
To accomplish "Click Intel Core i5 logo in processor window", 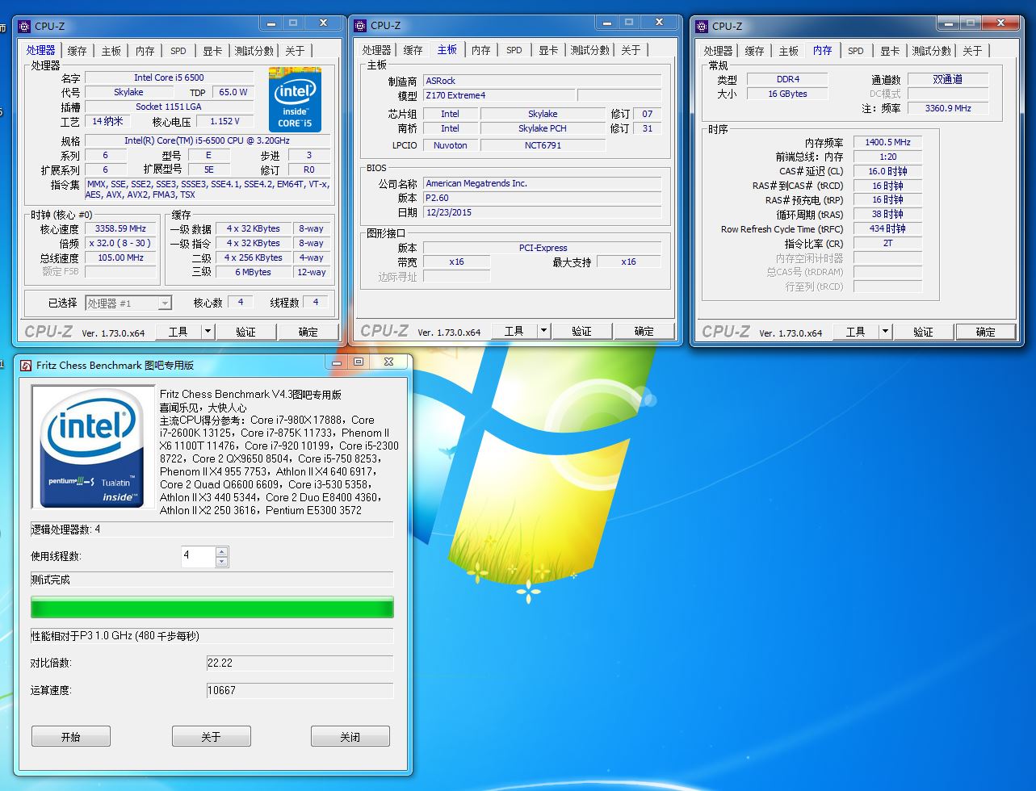I will click(x=295, y=99).
